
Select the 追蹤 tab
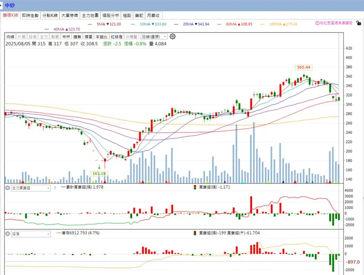pos(127,16)
